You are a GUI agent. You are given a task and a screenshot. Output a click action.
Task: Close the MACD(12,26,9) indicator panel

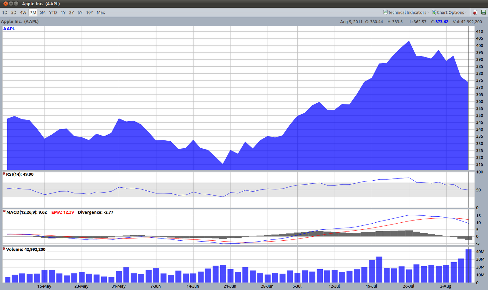[x=4, y=212]
